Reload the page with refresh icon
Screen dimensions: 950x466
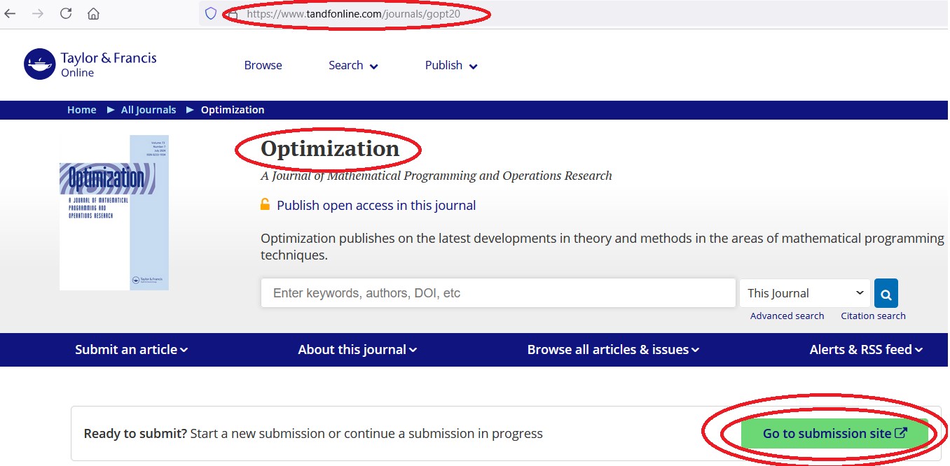pos(66,13)
